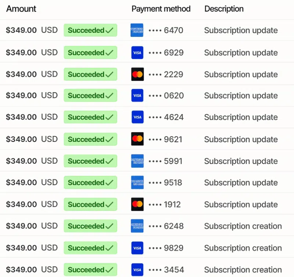The image size is (294, 277).
Task: Open the Subscription creation payment for 6248
Action: click(x=243, y=226)
